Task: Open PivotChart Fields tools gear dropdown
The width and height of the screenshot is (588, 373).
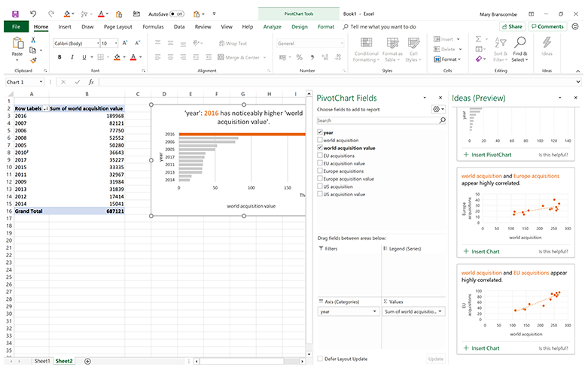Action: pyautogui.click(x=438, y=109)
